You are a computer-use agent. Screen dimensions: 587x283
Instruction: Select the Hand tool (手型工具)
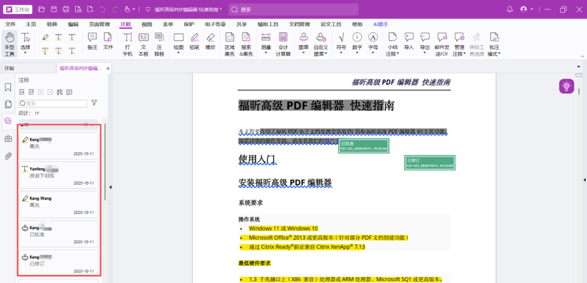coord(10,43)
